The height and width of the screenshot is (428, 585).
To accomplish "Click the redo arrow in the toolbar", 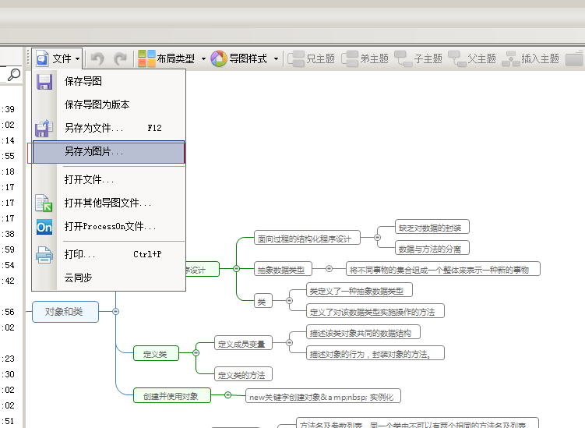I will (120, 58).
